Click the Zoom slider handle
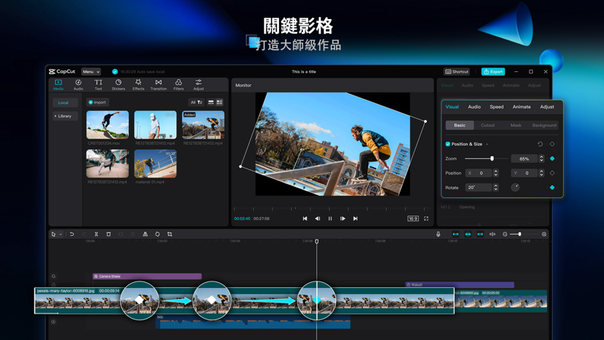Viewport: 604px width, 340px height. tap(492, 158)
